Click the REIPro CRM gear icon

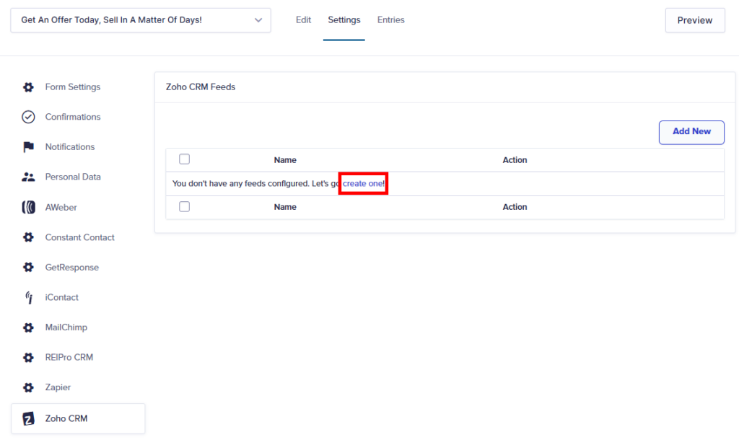coord(28,358)
